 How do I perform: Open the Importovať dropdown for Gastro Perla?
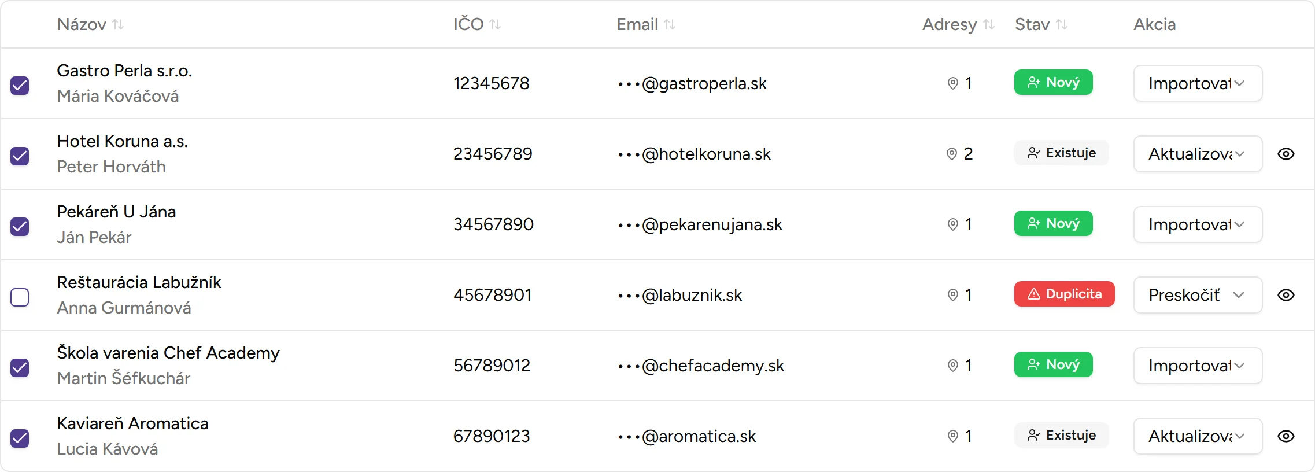pos(1197,83)
